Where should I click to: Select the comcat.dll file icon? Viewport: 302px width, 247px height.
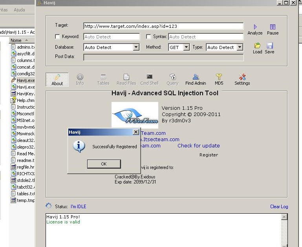coord(13,67)
